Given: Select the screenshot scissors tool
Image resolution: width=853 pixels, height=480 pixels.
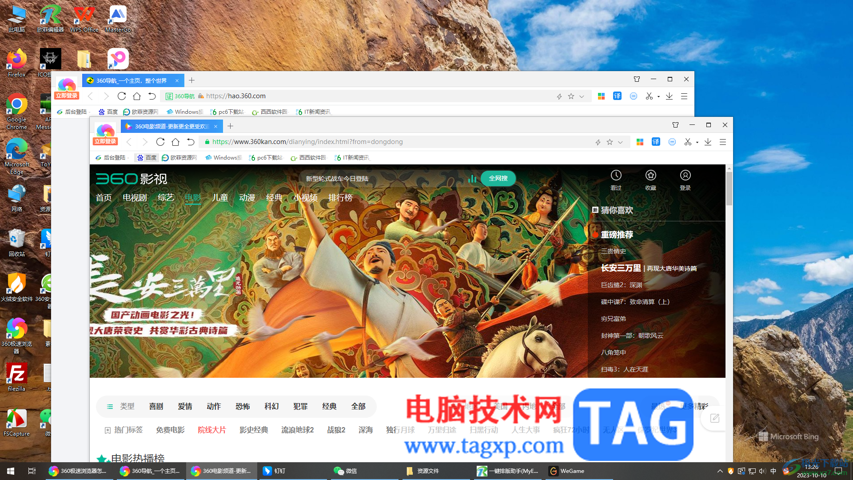Looking at the screenshot, I should [688, 142].
